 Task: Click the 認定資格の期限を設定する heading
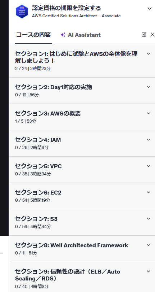[67, 8]
